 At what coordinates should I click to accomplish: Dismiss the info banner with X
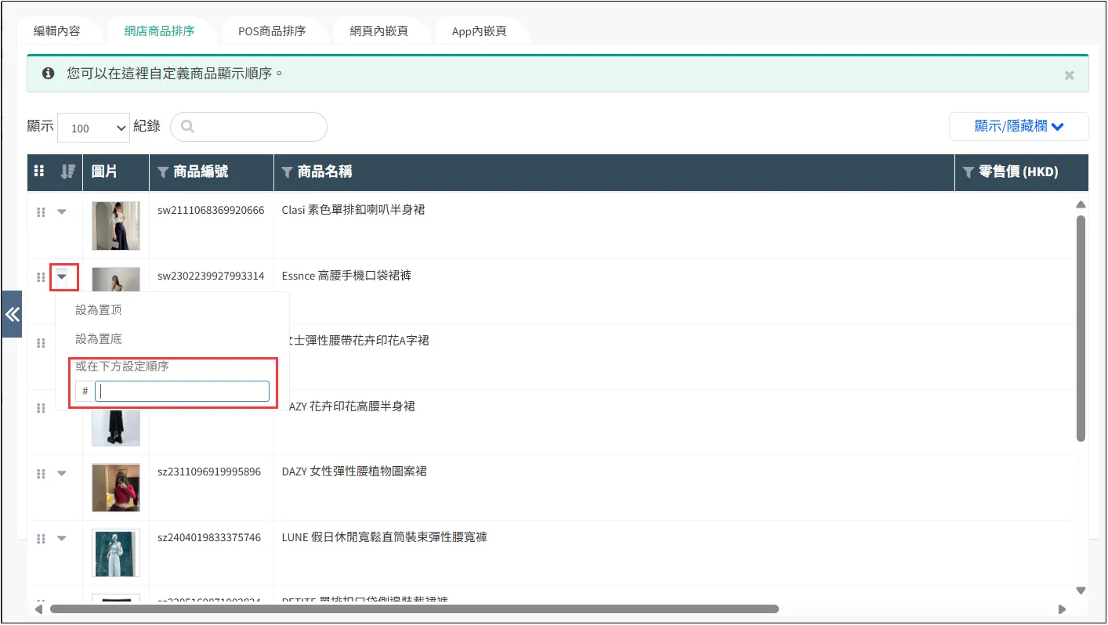[x=1069, y=75]
